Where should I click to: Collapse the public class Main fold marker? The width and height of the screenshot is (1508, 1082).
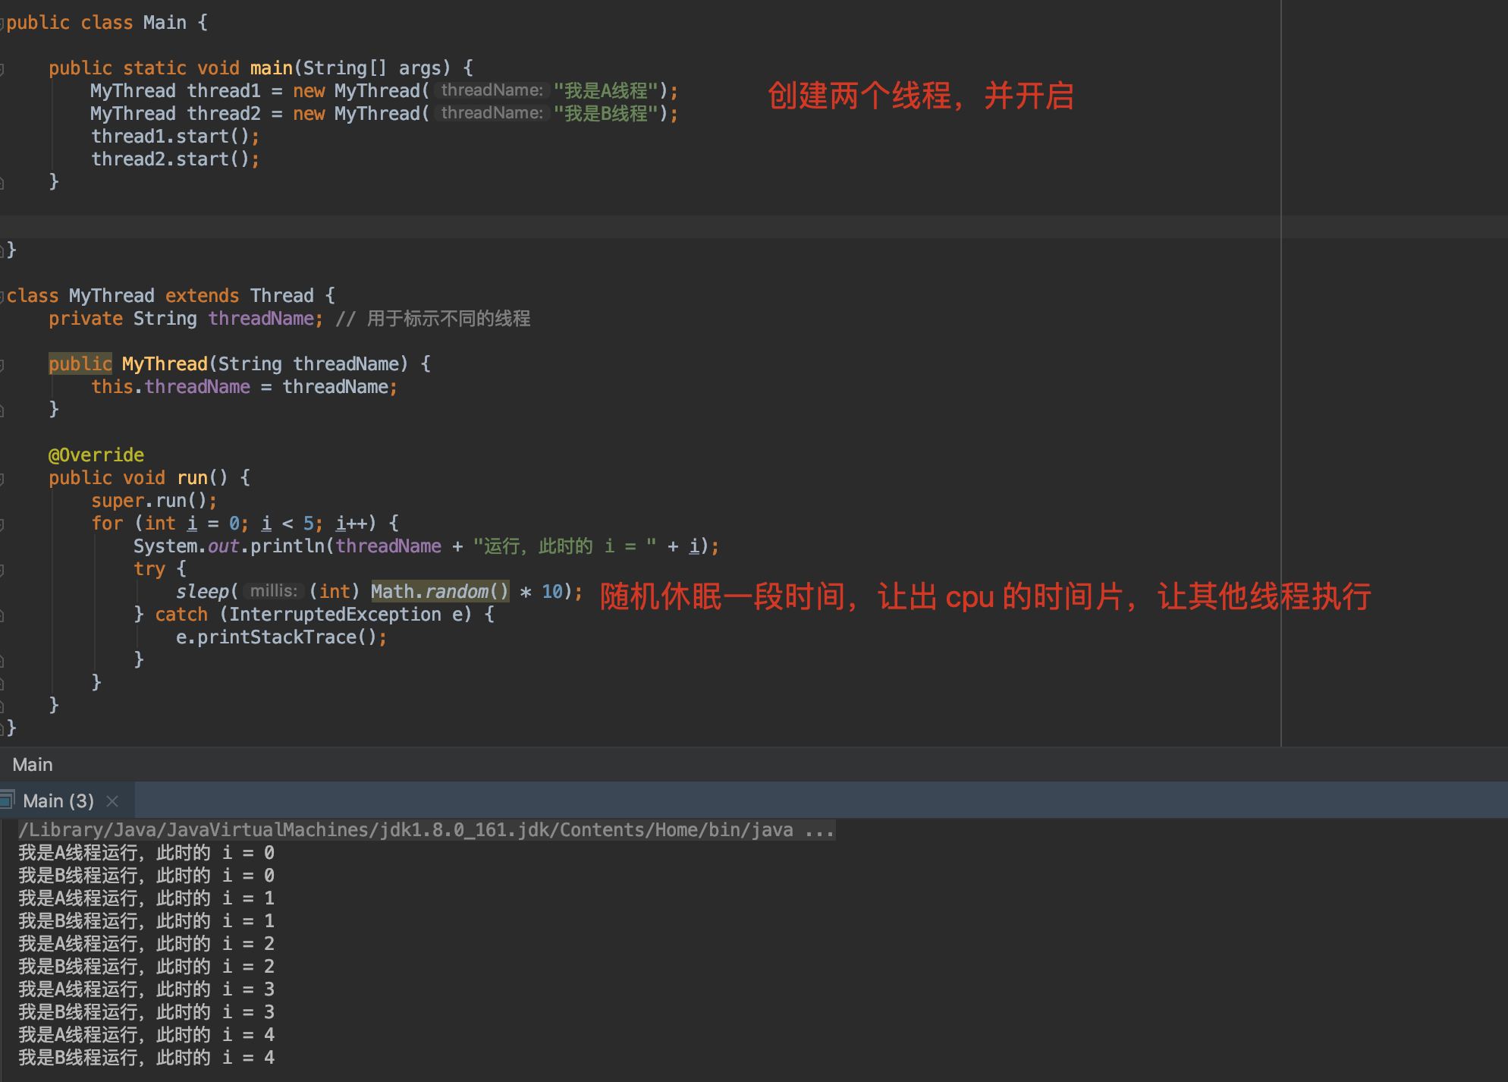point(2,24)
